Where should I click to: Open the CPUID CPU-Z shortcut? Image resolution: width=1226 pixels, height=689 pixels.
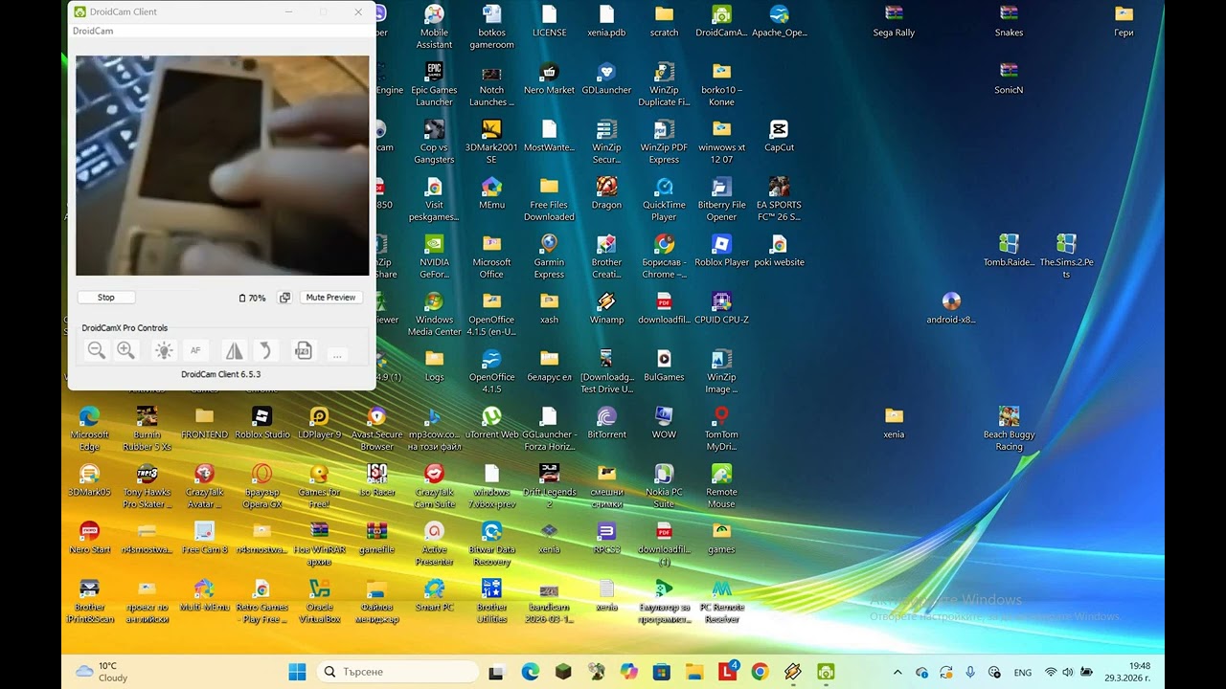coord(721,308)
